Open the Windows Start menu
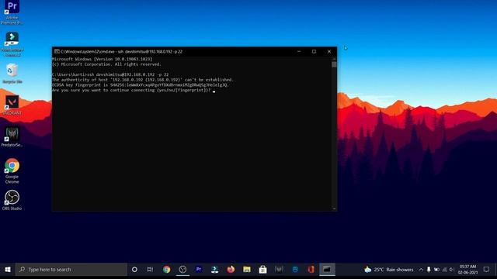Image resolution: width=497 pixels, height=279 pixels. (8, 270)
